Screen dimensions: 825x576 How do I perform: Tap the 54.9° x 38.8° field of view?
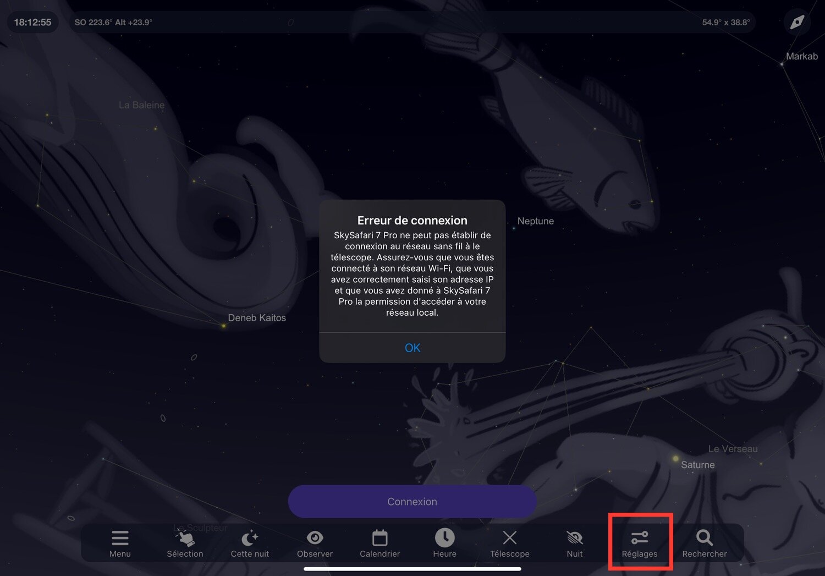tap(726, 23)
